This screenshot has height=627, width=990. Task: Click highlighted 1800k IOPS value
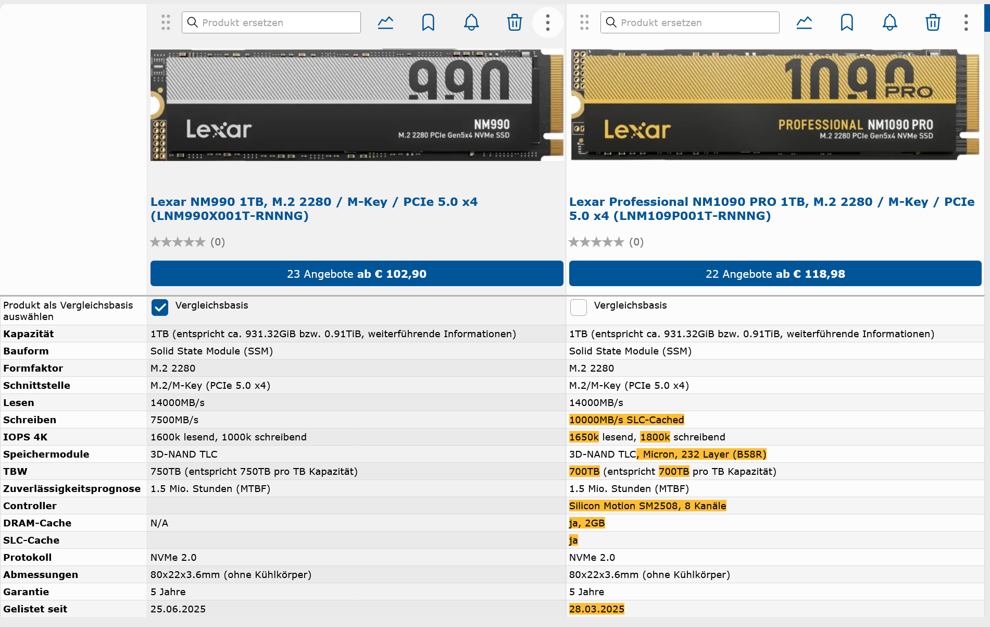point(655,437)
